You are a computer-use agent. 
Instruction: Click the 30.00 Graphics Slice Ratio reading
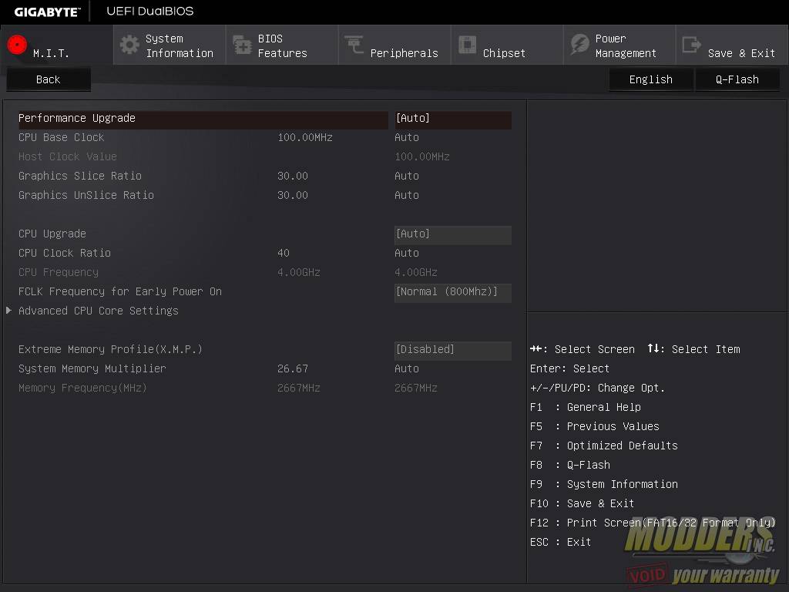[292, 177]
